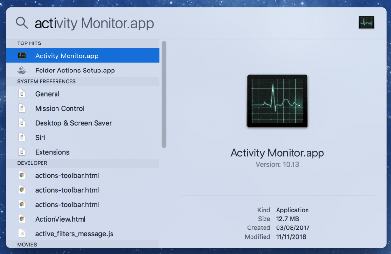The width and height of the screenshot is (391, 254).
Task: Click the small Activity Monitor icon in search bar
Action: point(366,23)
